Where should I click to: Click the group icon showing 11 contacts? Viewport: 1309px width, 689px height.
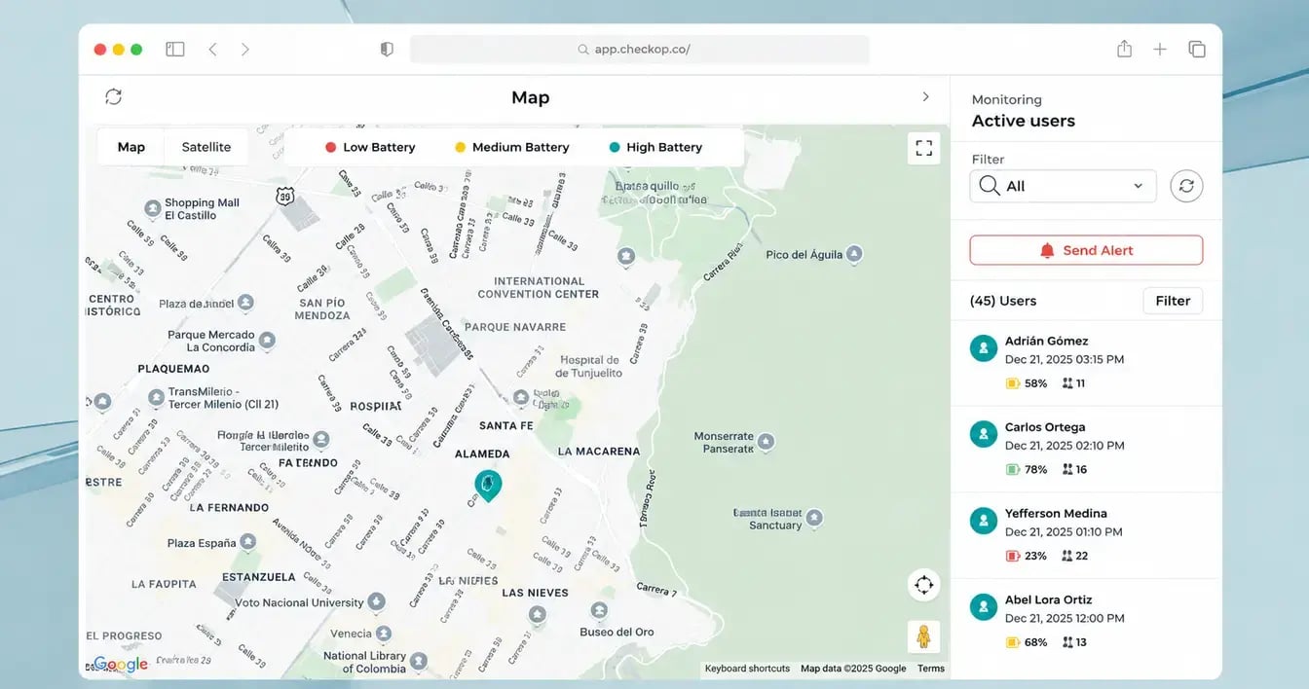click(x=1066, y=383)
